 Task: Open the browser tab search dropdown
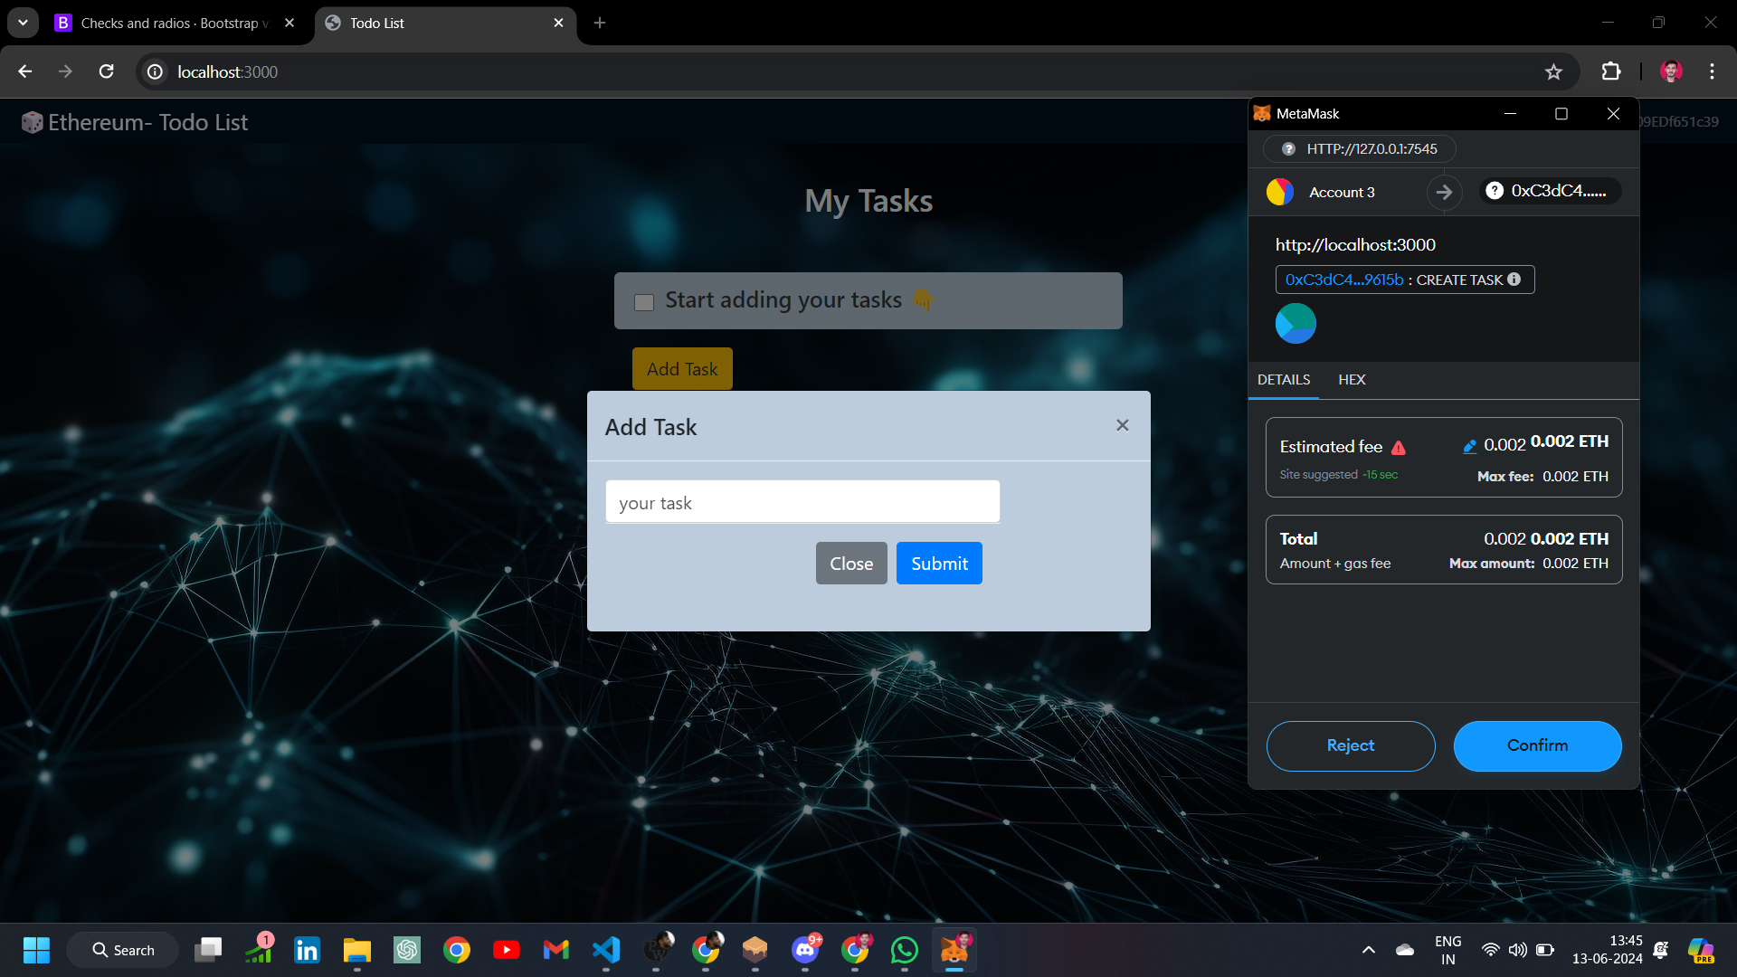point(23,23)
